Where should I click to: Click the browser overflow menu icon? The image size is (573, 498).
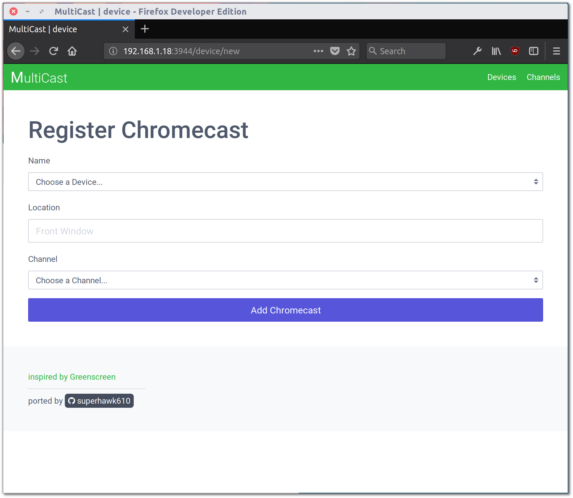557,51
